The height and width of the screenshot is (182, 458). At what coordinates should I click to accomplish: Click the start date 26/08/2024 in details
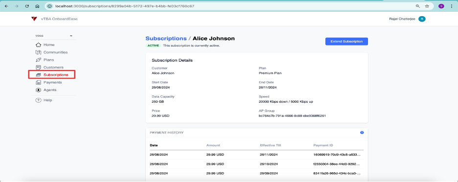click(160, 88)
